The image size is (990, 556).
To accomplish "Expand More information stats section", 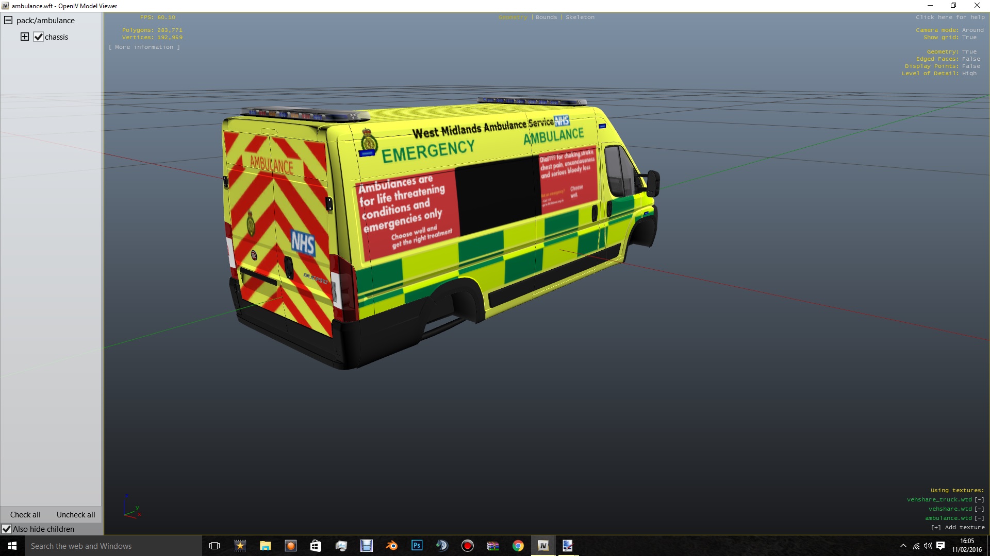I will click(144, 47).
